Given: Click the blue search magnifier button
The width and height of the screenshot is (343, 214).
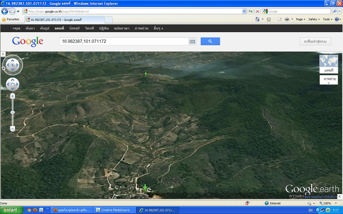Looking at the screenshot, I should [x=210, y=41].
